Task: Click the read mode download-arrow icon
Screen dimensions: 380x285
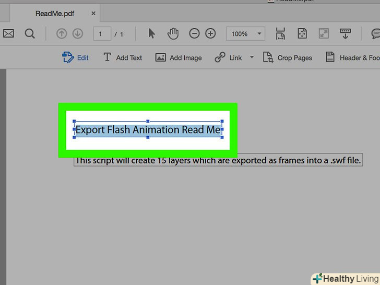Action: [x=346, y=33]
